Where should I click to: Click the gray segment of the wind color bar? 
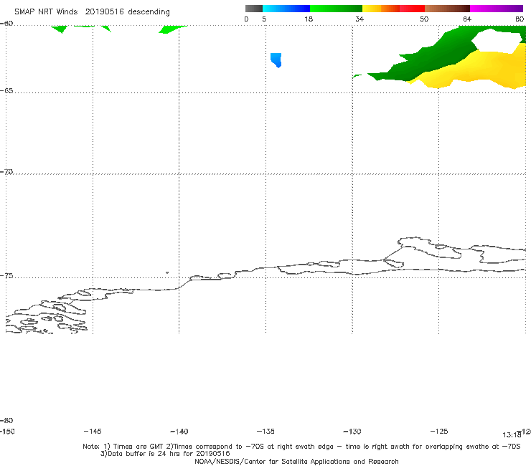(x=253, y=9)
